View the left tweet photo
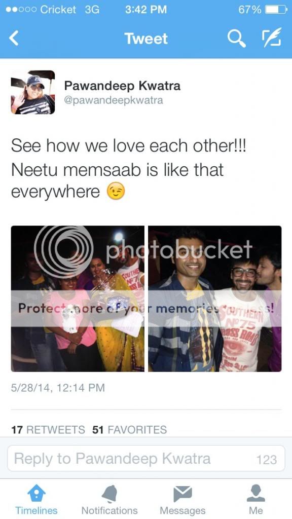 tap(78, 299)
